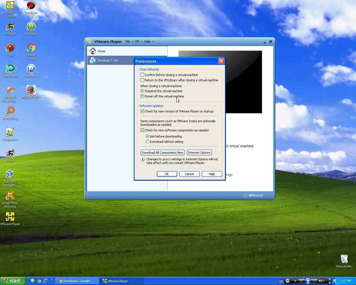Click Stop on Media Player taskbar toolbar
Viewport: 356px width, 285px height.
click(x=295, y=281)
